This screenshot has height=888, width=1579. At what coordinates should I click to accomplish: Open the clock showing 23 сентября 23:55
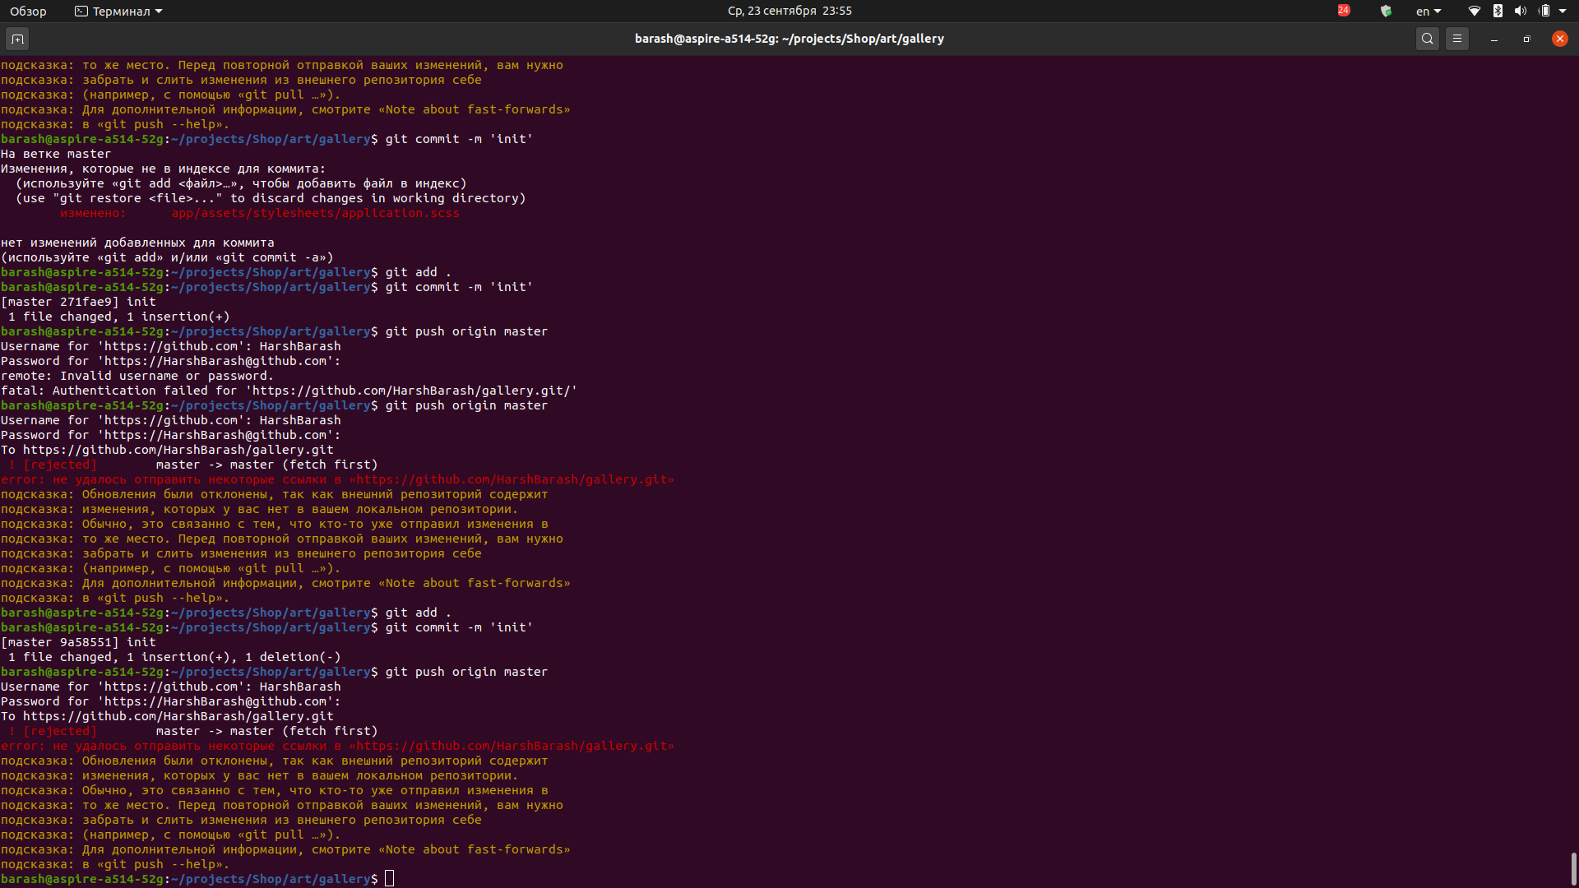click(x=789, y=11)
